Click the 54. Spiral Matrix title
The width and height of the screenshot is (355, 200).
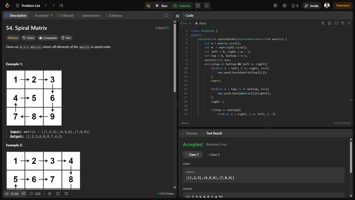(27, 28)
